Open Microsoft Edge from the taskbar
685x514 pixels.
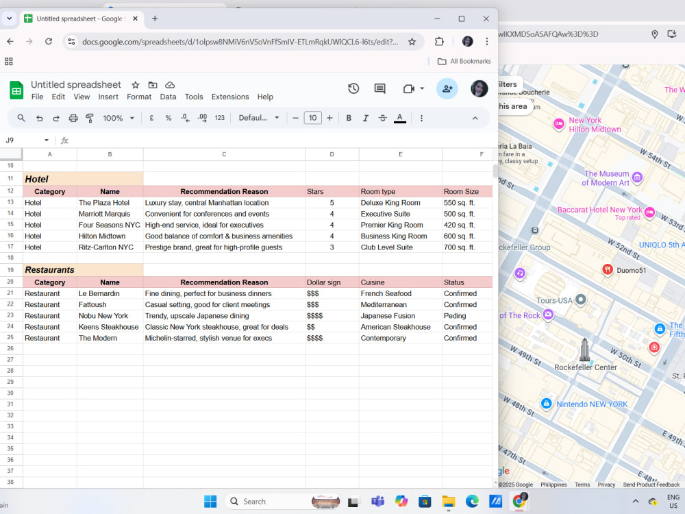tap(472, 501)
